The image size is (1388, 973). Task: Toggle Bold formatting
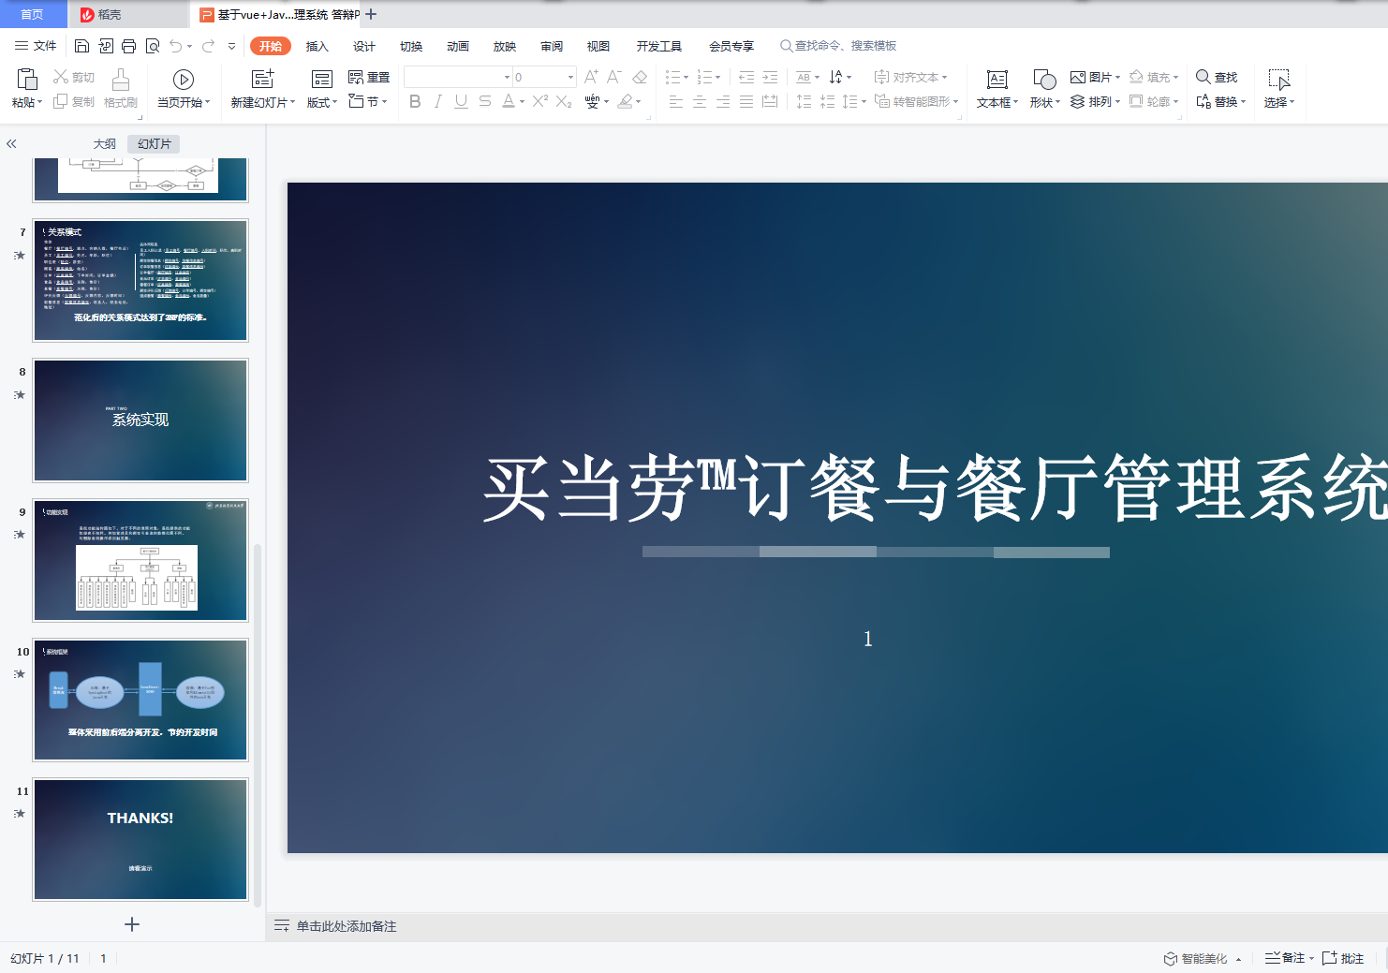pos(415,101)
